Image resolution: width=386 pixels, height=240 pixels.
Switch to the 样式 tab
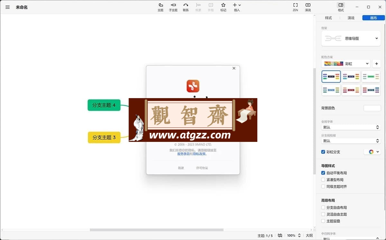tap(328, 18)
